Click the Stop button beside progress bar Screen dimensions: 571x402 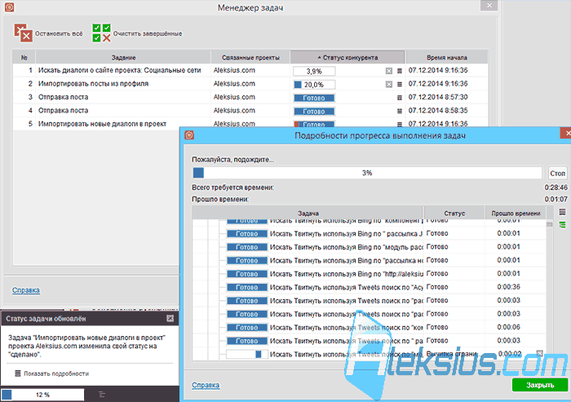557,174
